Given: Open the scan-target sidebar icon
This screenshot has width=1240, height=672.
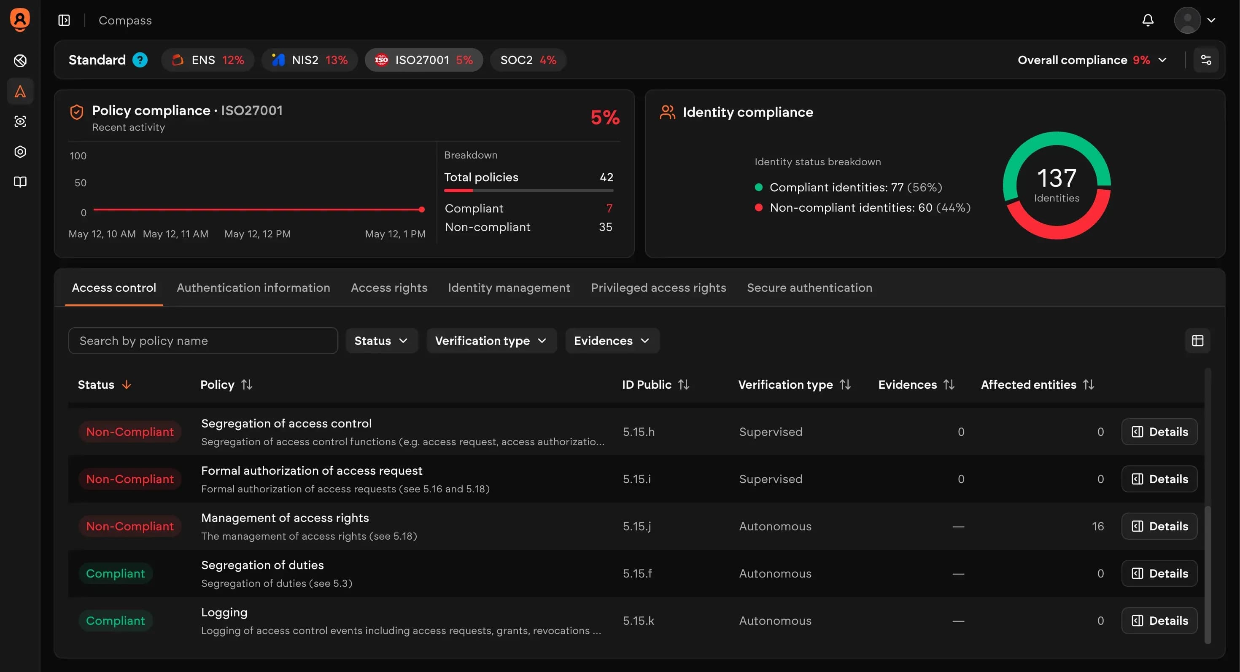Looking at the screenshot, I should coord(20,121).
